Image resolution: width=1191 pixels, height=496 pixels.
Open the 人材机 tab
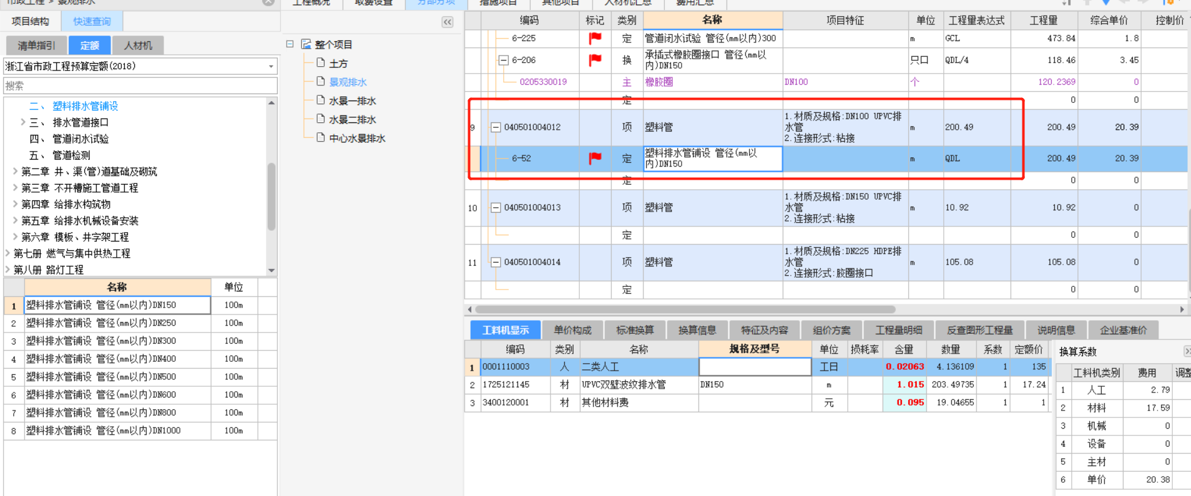138,46
